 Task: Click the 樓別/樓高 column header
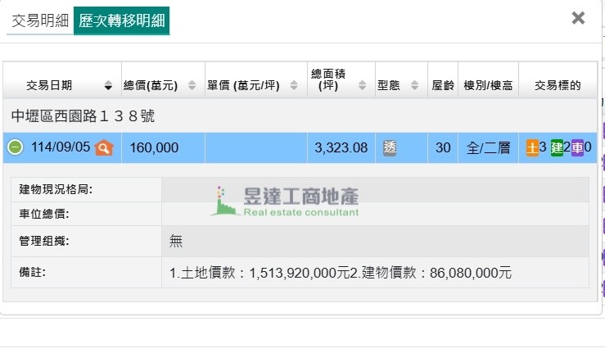pos(488,85)
